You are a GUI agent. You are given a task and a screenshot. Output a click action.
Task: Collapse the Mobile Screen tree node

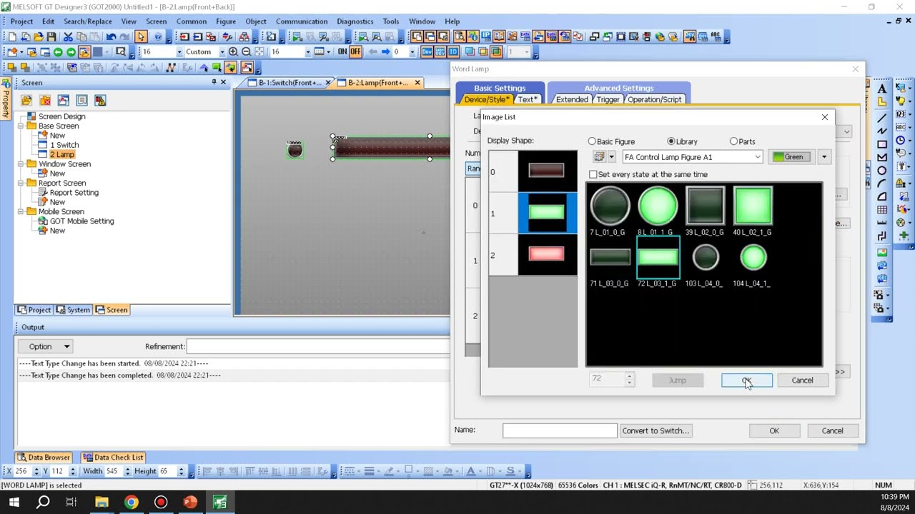21,212
